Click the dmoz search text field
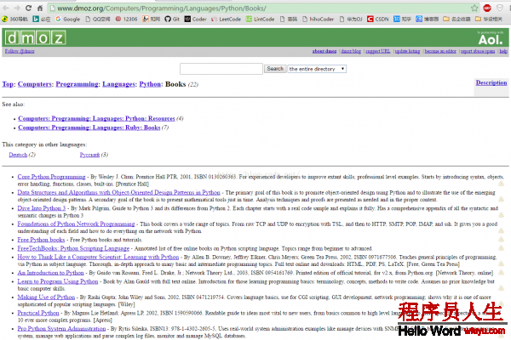The width and height of the screenshot is (511, 340). click(221, 69)
